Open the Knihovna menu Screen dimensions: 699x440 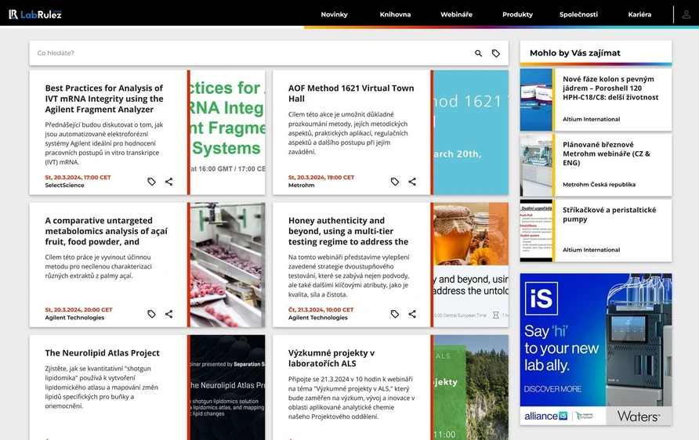pyautogui.click(x=396, y=14)
